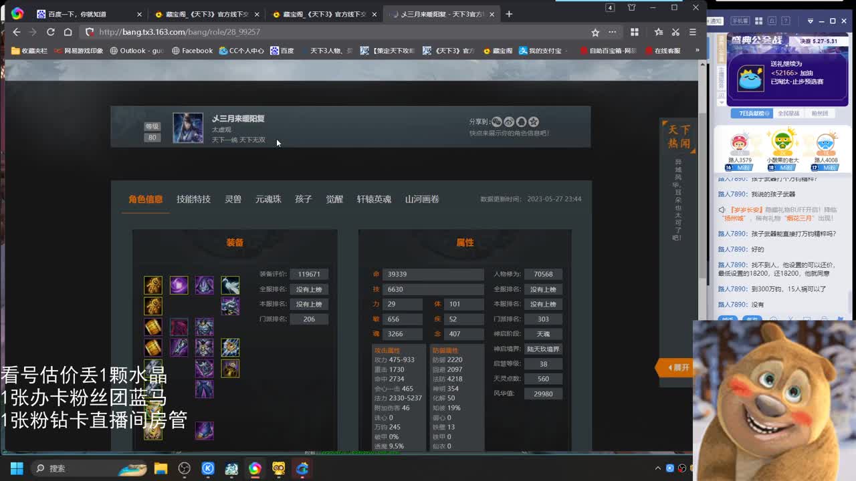The height and width of the screenshot is (481, 856).
Task: Toggle the 粉丝团 tab in the stream sidebar
Action: (821, 113)
